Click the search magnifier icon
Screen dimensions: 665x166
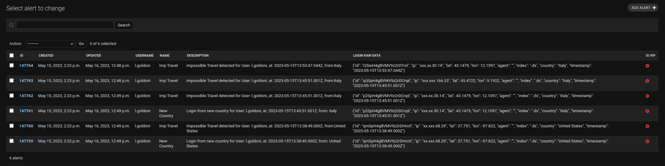click(12, 25)
